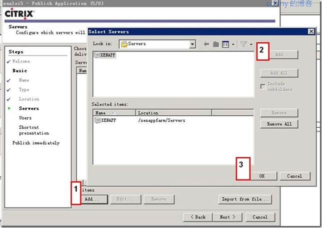Viewport: 322px width, 228px height.
Task: Sort by the Location column header
Action: click(173, 113)
